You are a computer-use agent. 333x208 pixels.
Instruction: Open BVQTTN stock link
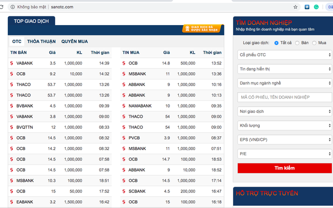pos(25,127)
